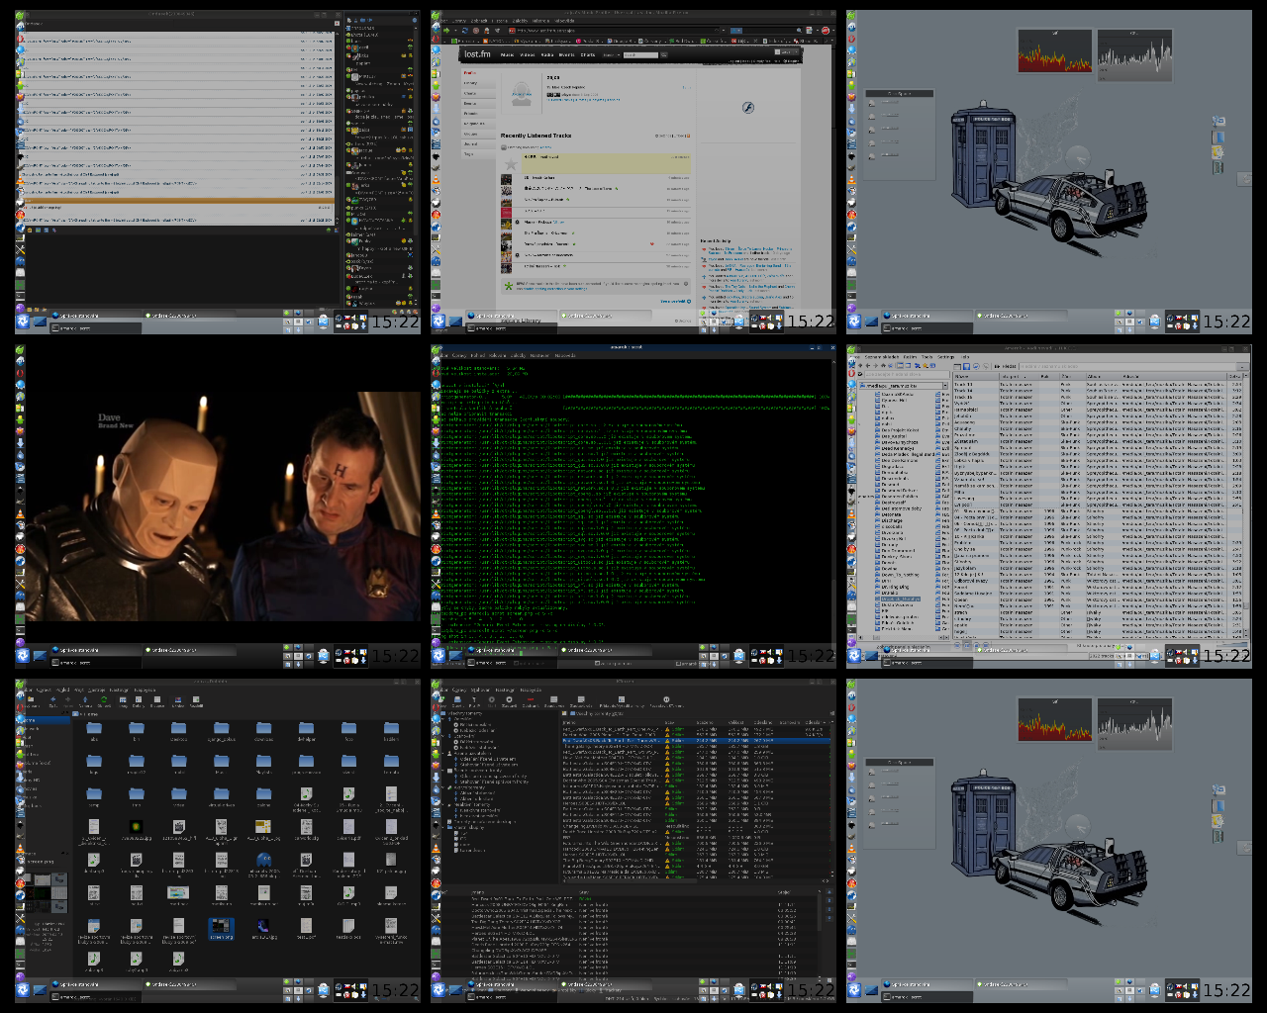Viewport: 1267px width, 1013px height.
Task: Focus the browser address bar showing last.fm URL
Action: coord(615,31)
